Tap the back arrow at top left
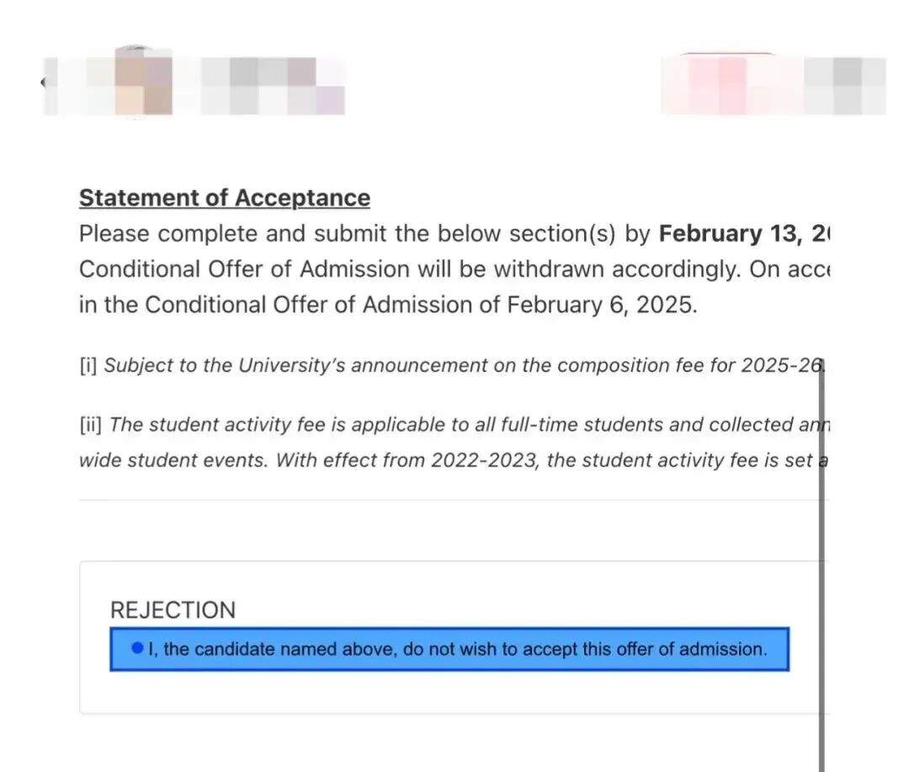This screenshot has height=772, width=909. pyautogui.click(x=43, y=82)
